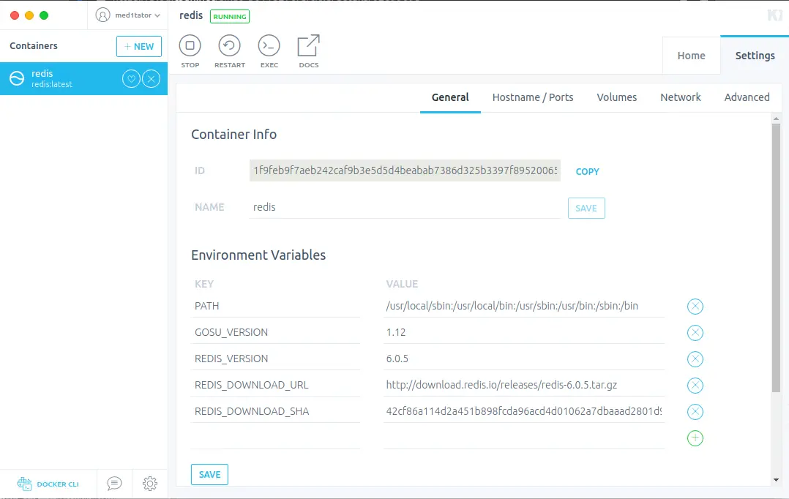Remove the PATH environment variable
Screen dimensions: 789x499
coord(695,307)
